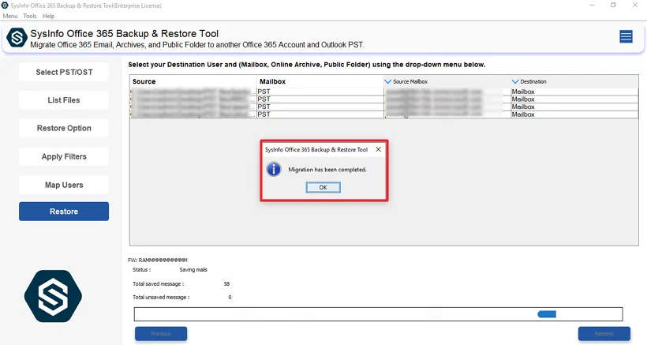
Task: Click the blue info icon in the dialog
Action: click(274, 169)
